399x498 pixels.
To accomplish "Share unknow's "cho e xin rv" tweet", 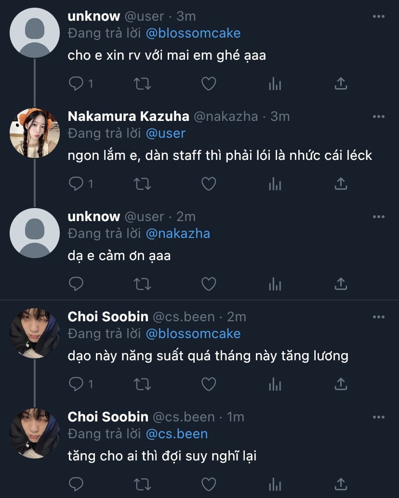I will click(341, 84).
